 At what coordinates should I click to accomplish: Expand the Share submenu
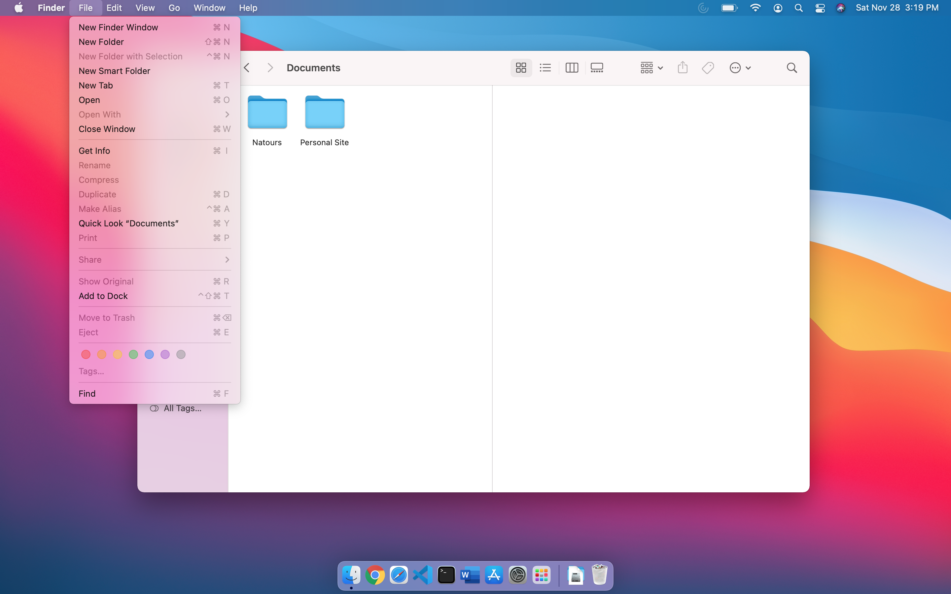[x=155, y=259]
